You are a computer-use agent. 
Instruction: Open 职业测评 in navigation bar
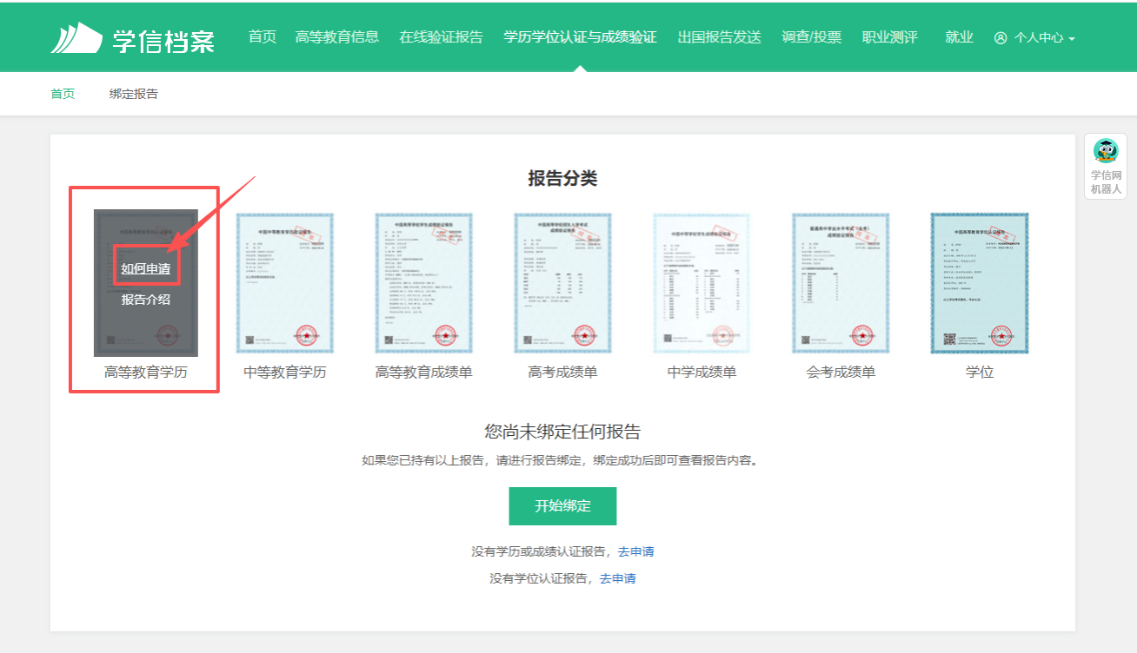tap(889, 37)
